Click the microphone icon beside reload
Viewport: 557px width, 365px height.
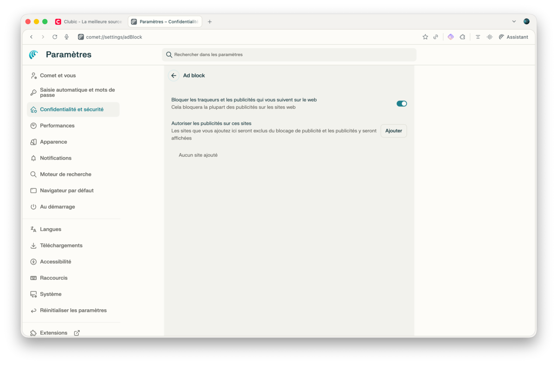(x=66, y=37)
